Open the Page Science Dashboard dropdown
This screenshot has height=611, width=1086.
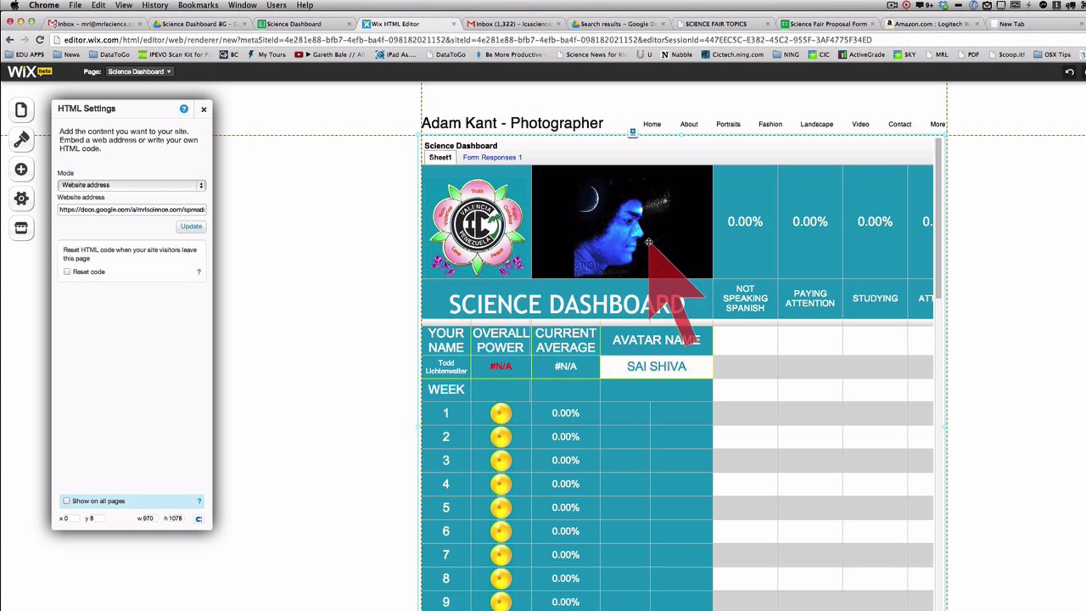pyautogui.click(x=139, y=72)
